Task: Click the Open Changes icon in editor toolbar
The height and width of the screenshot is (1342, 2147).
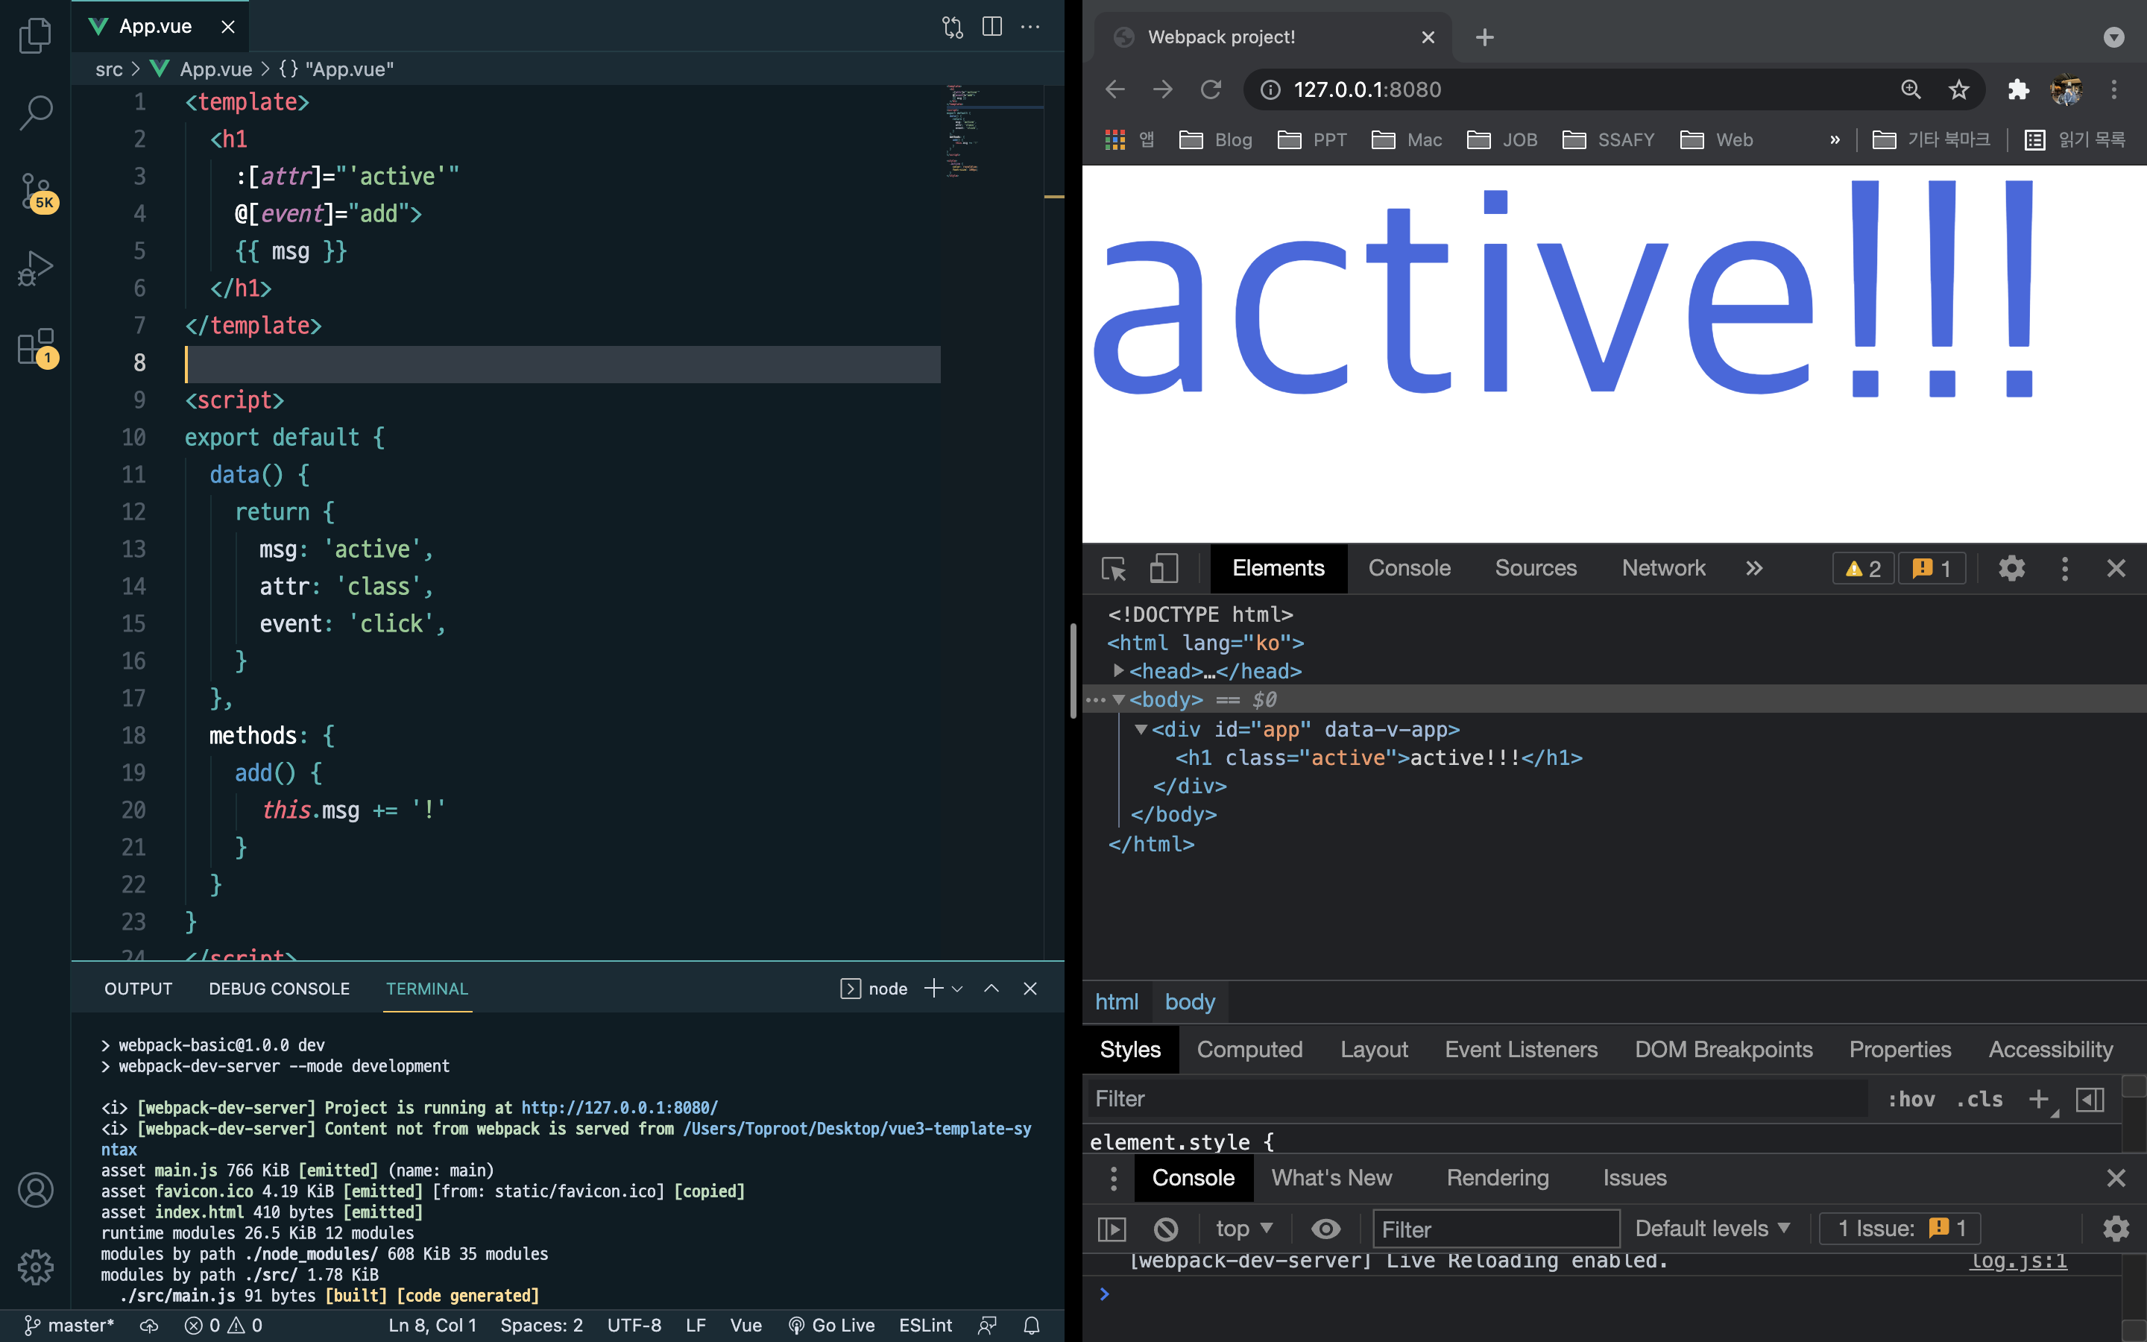Action: click(x=953, y=27)
